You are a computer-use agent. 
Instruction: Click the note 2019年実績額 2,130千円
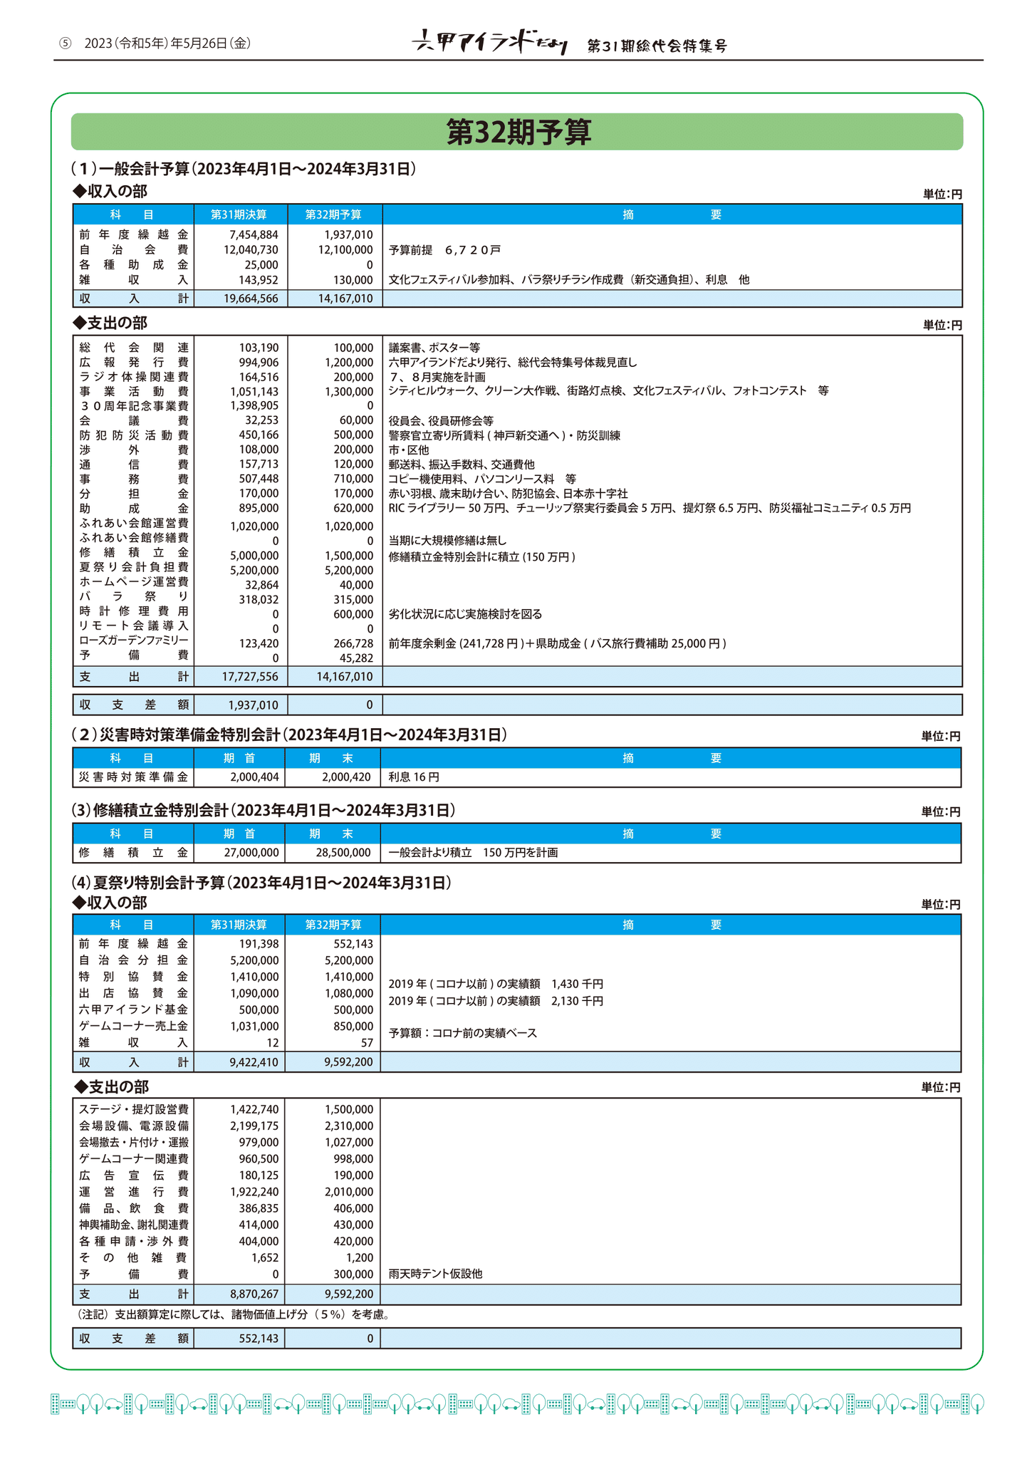(496, 1001)
